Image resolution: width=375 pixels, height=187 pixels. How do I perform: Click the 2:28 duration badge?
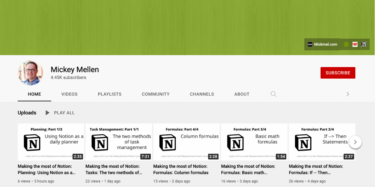pyautogui.click(x=213, y=156)
